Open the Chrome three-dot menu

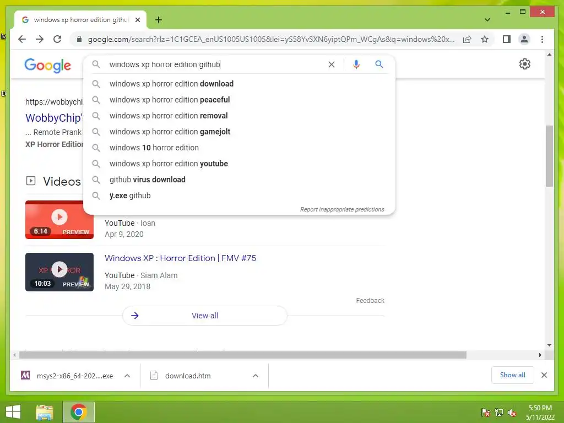click(542, 39)
